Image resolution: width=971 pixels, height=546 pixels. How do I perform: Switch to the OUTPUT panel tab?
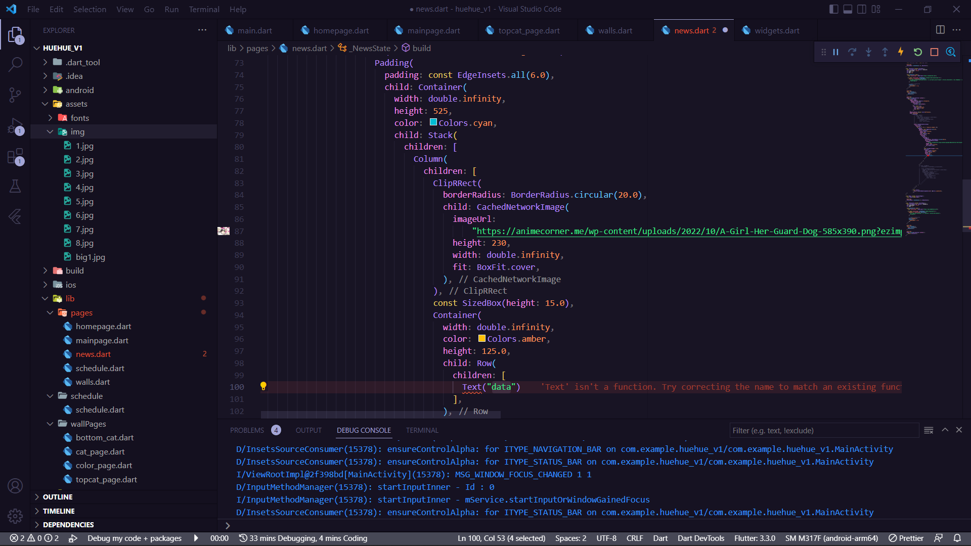pos(308,430)
